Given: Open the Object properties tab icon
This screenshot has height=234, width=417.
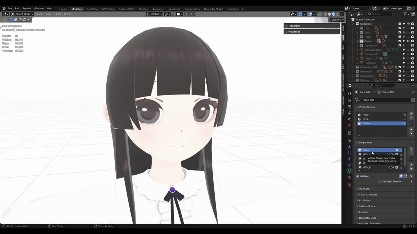Looking at the screenshot, I should (350, 141).
